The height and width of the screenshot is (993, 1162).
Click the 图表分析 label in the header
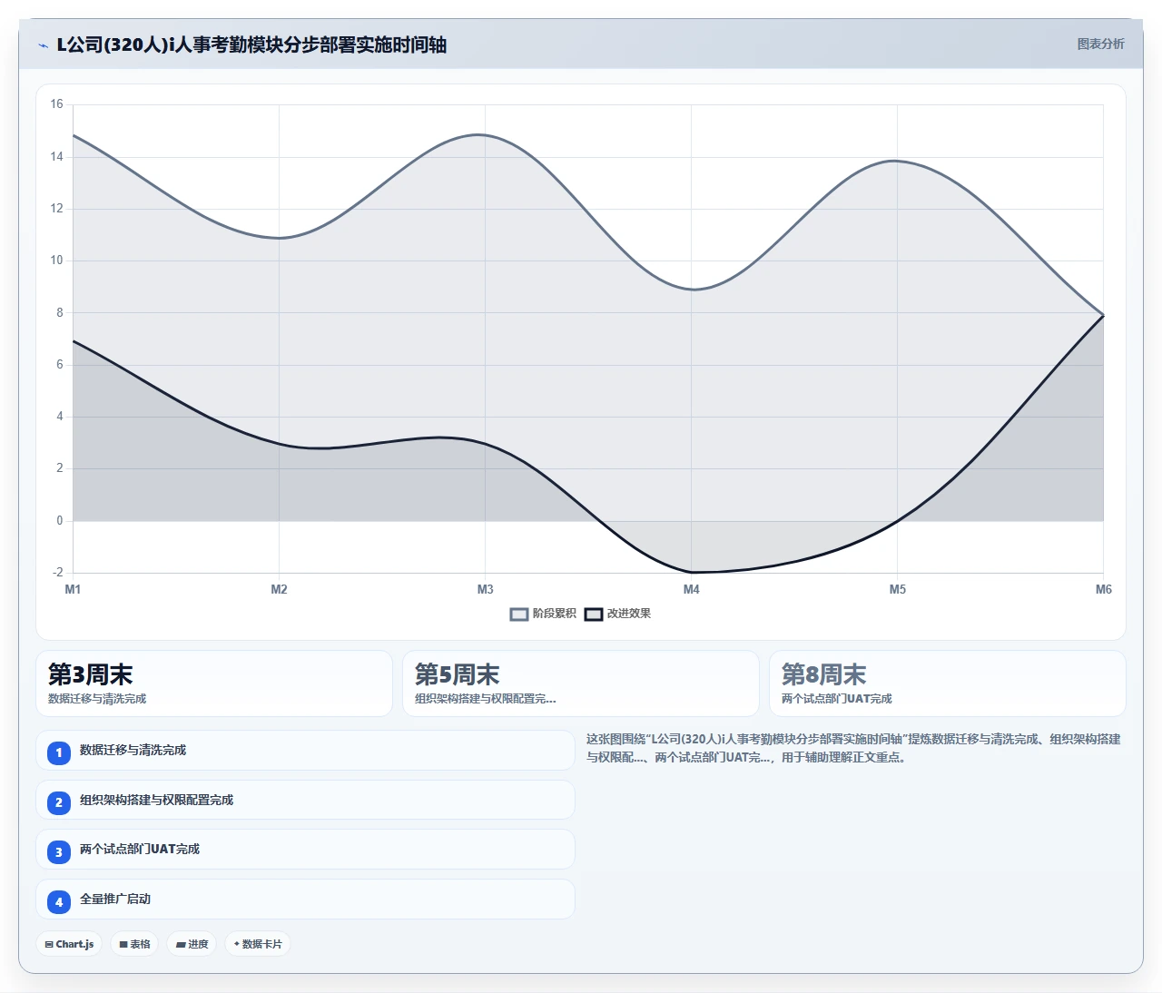point(1100,44)
